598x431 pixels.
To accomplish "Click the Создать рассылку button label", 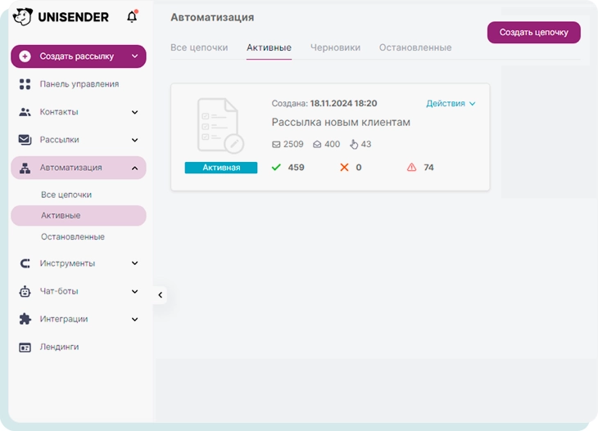I will pos(77,56).
